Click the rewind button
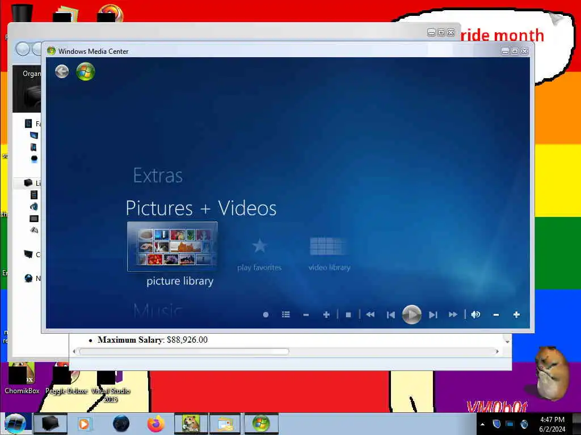This screenshot has height=435, width=581. pyautogui.click(x=370, y=315)
